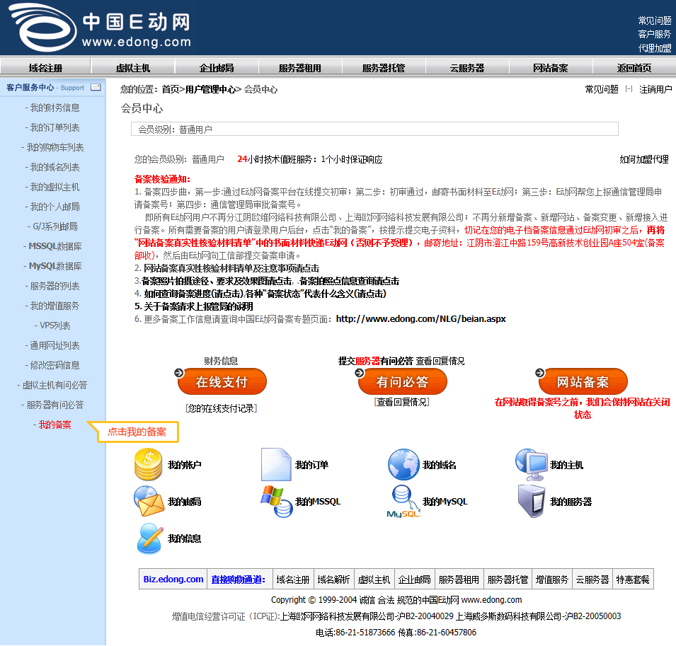
Task: Click 用户管理中心 in the breadcrumb trail
Action: 210,89
